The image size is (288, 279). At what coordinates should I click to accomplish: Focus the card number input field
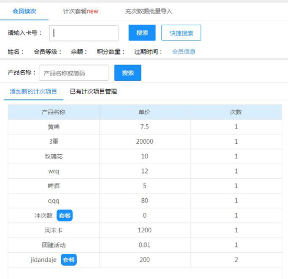(x=84, y=33)
